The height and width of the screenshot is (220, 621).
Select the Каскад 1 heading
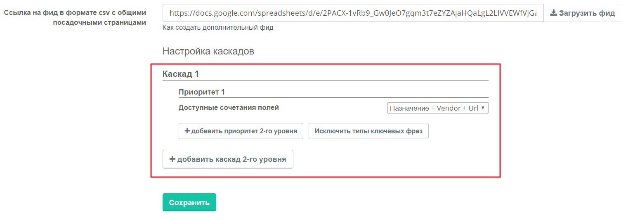[x=181, y=74]
